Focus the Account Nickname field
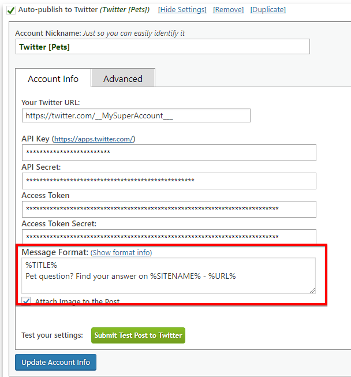Image resolution: width=351 pixels, height=377 pixels. (162, 47)
